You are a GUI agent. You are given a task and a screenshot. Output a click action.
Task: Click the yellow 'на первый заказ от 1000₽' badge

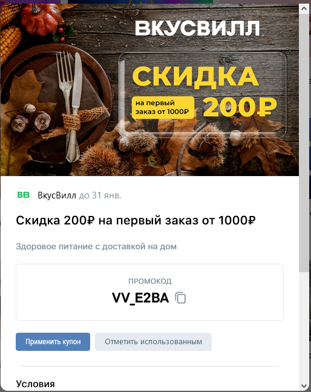(x=163, y=108)
